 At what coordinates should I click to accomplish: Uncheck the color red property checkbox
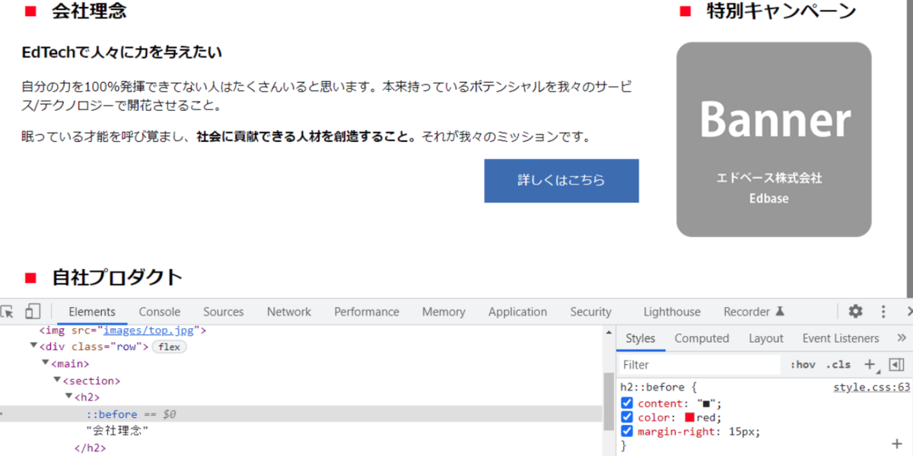[627, 417]
